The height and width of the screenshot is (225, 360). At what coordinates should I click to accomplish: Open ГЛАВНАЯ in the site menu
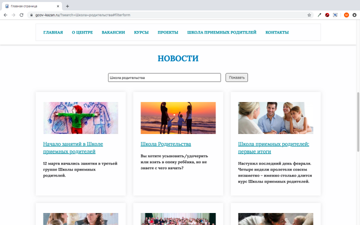[x=53, y=32]
